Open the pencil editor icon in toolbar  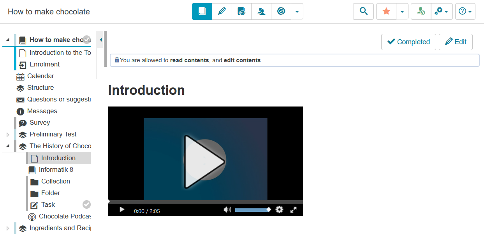point(222,12)
